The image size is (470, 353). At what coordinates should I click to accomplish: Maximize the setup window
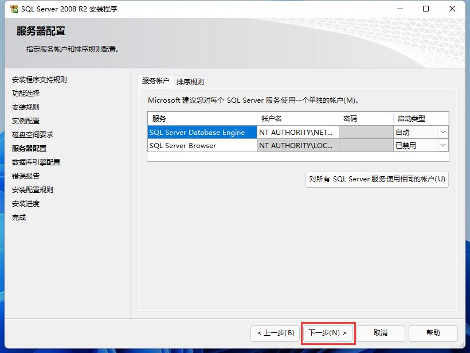pos(426,9)
